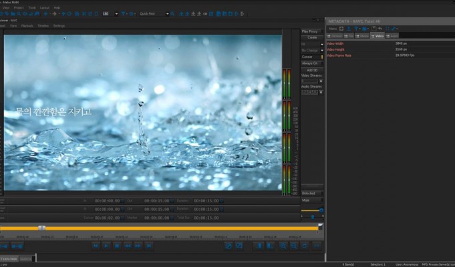Toggle the Play Proxy button
Viewport: 455px width, 267px height.
pyautogui.click(x=312, y=31)
